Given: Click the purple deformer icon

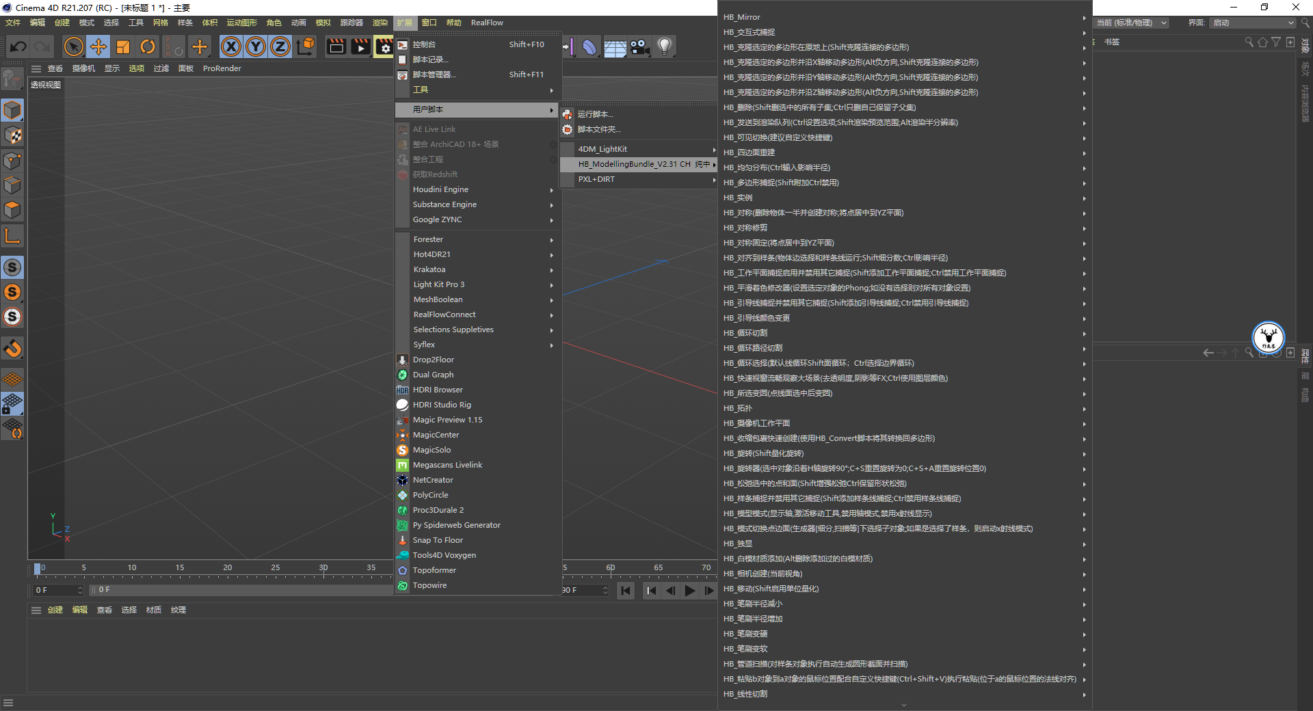Looking at the screenshot, I should pyautogui.click(x=589, y=46).
